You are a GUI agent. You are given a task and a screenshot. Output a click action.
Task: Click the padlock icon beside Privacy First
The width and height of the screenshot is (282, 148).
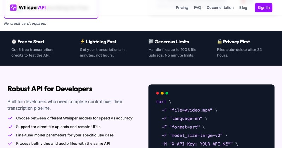coord(220,41)
